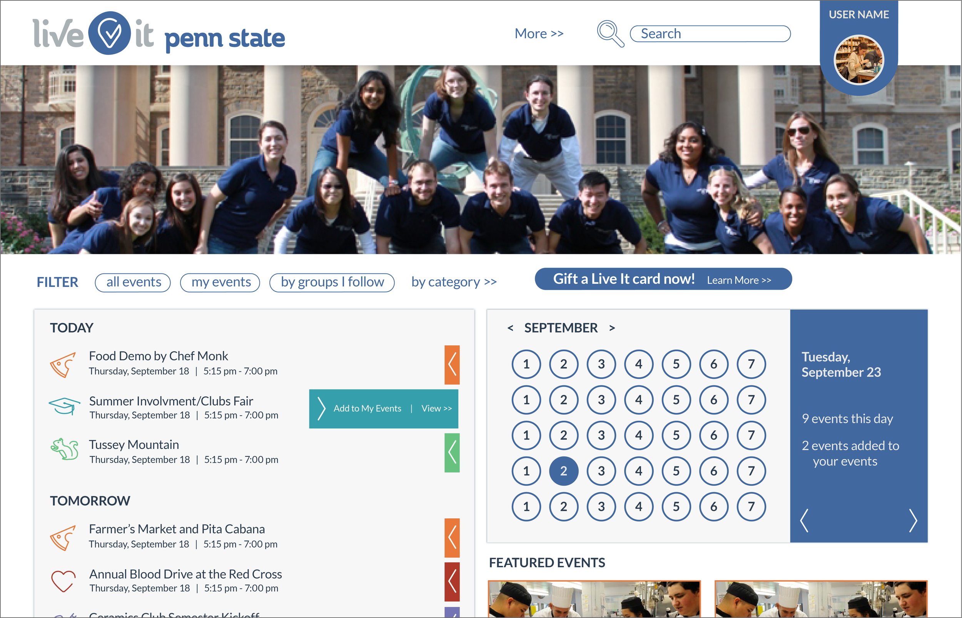Select day 7 in first calendar row
The width and height of the screenshot is (962, 618).
click(751, 365)
